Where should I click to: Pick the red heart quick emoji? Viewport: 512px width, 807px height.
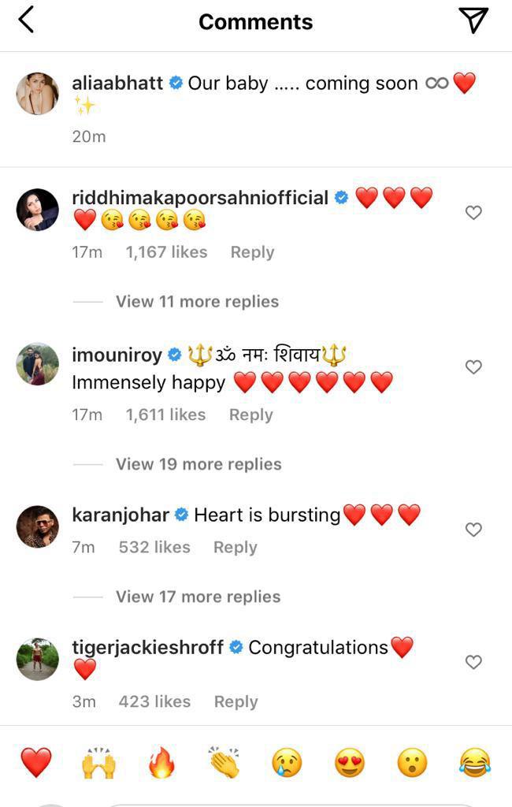35,762
